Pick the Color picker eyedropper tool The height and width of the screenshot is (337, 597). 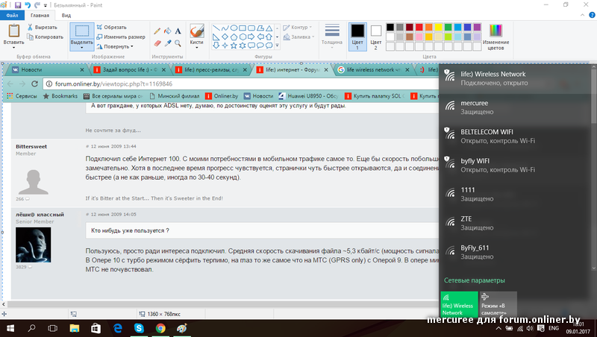point(167,43)
